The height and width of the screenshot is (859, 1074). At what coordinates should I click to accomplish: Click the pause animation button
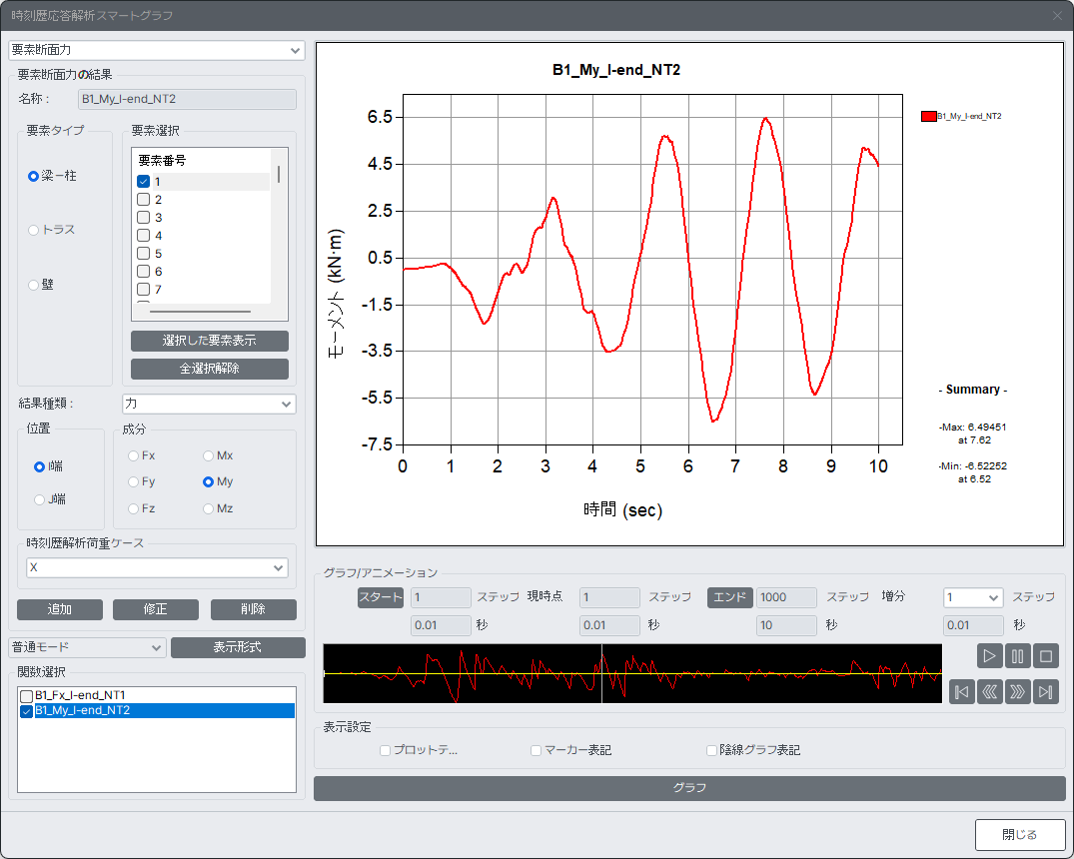click(x=1018, y=656)
